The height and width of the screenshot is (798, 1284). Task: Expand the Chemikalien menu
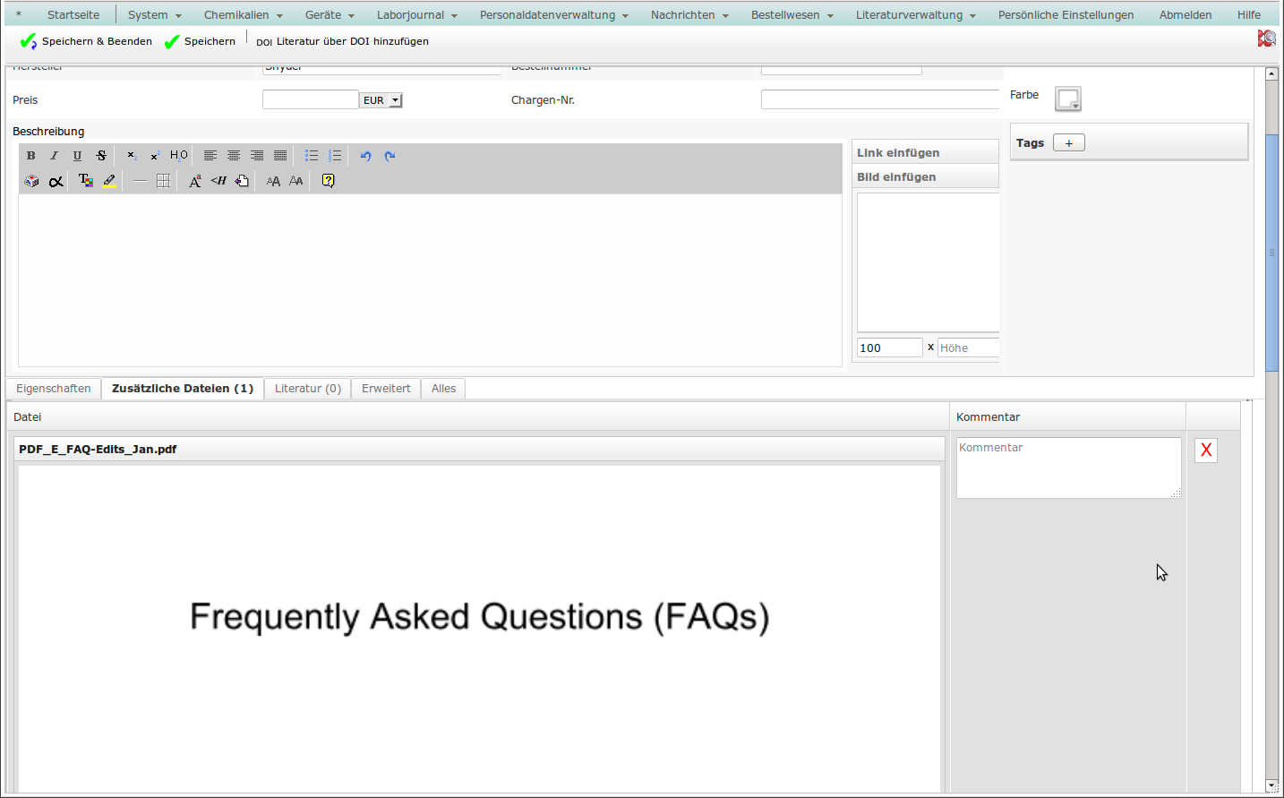pyautogui.click(x=243, y=15)
